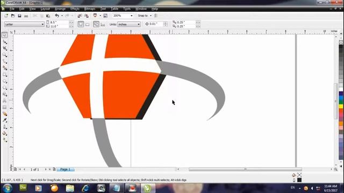Select the Interactive Fill tool

click(x=5, y=140)
